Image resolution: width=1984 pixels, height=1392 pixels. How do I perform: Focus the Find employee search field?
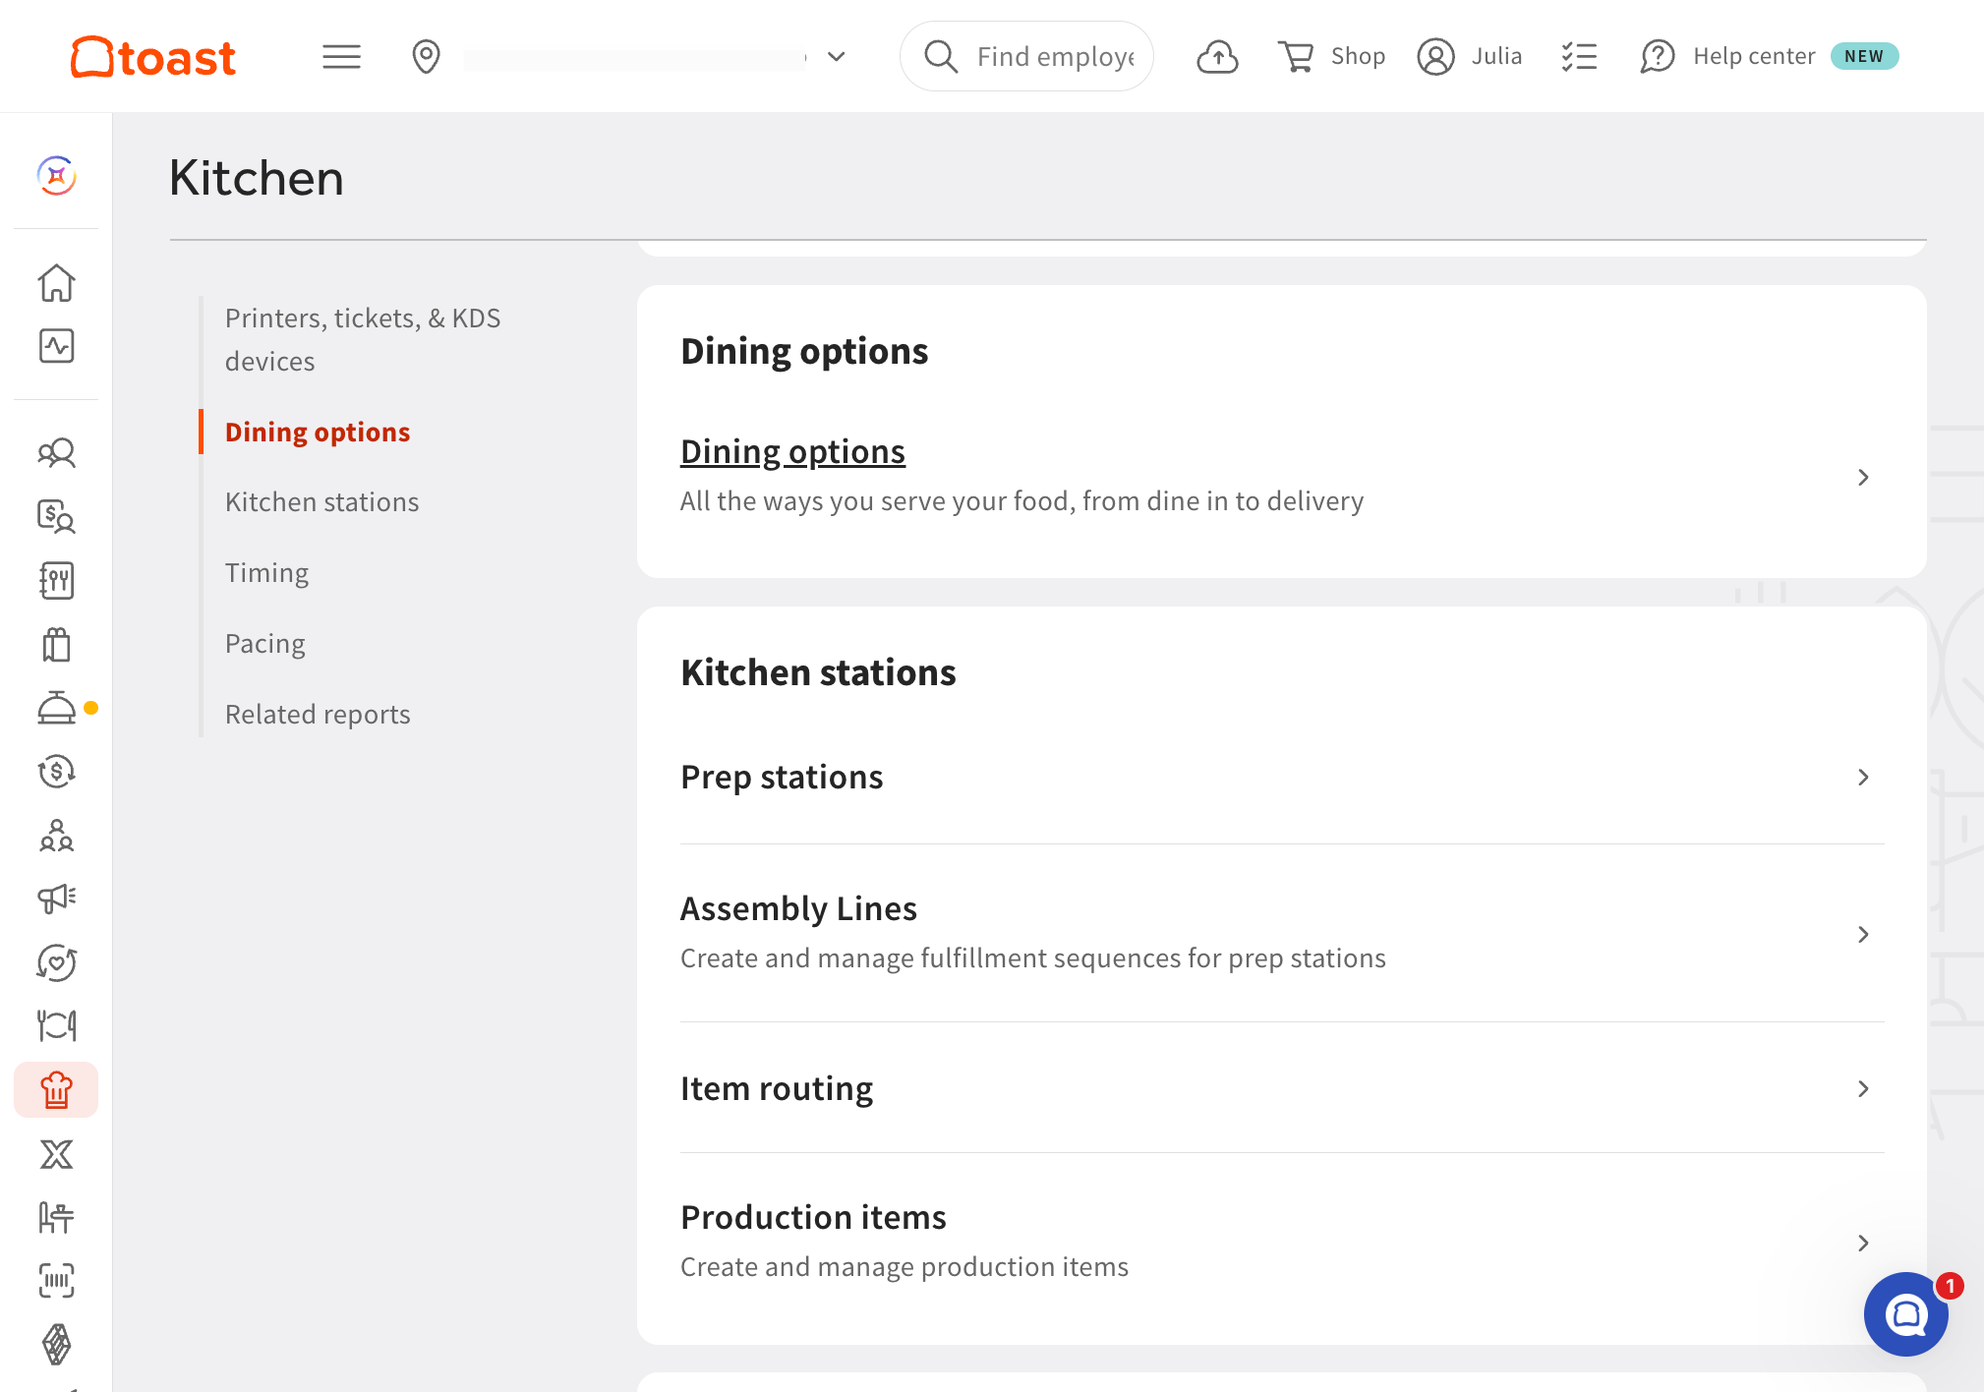pyautogui.click(x=1026, y=57)
